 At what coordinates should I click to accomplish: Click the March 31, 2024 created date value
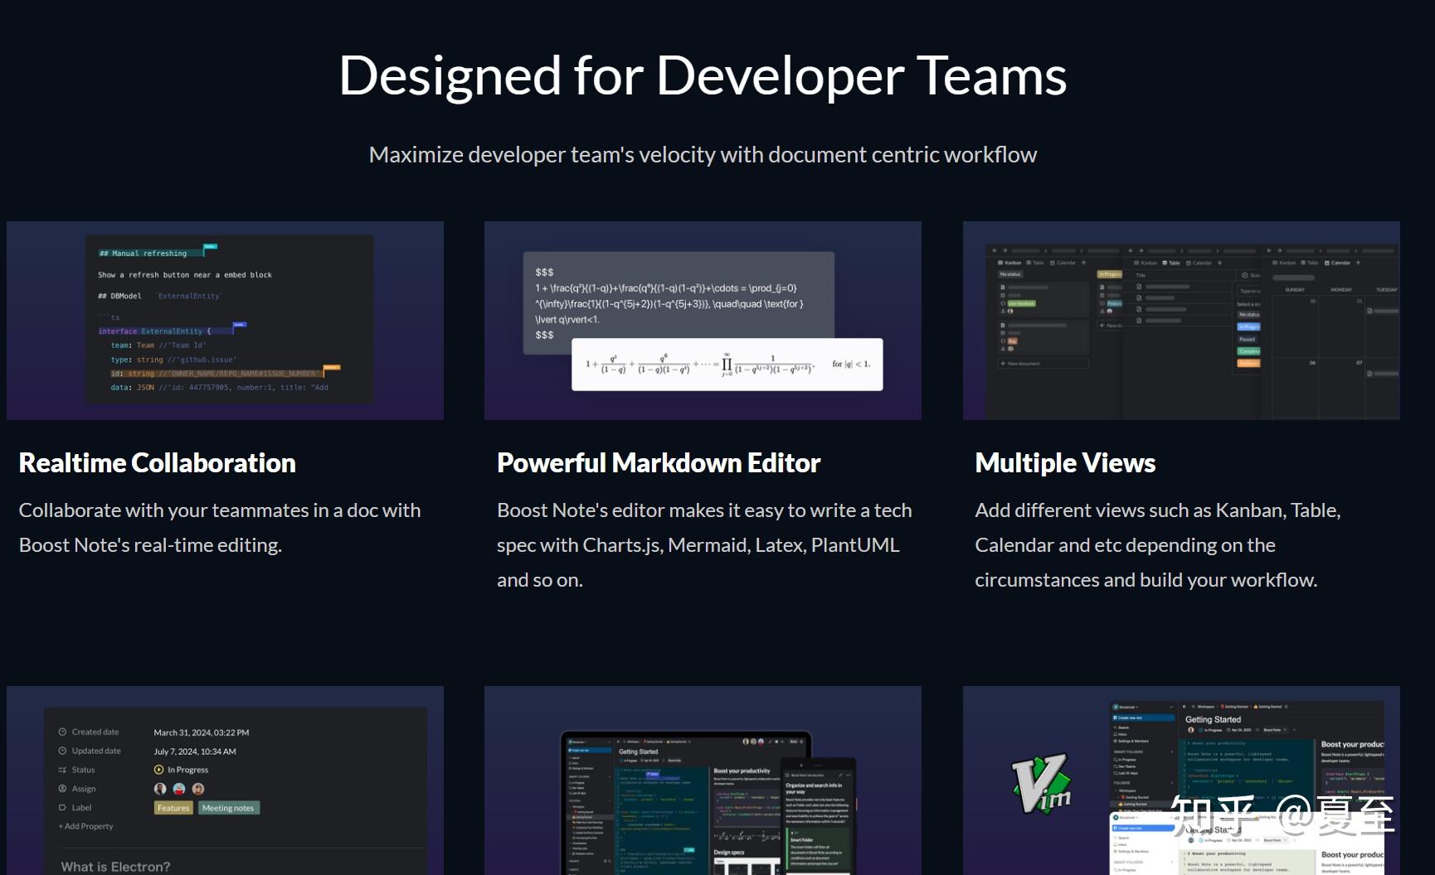pyautogui.click(x=202, y=732)
